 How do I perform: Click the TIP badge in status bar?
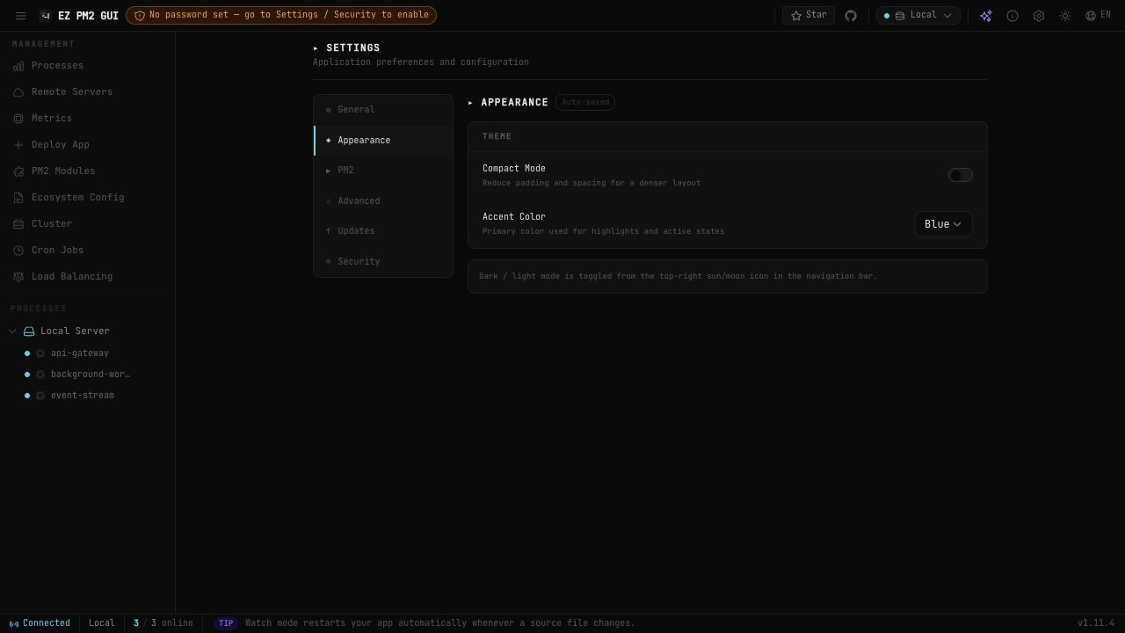click(226, 623)
